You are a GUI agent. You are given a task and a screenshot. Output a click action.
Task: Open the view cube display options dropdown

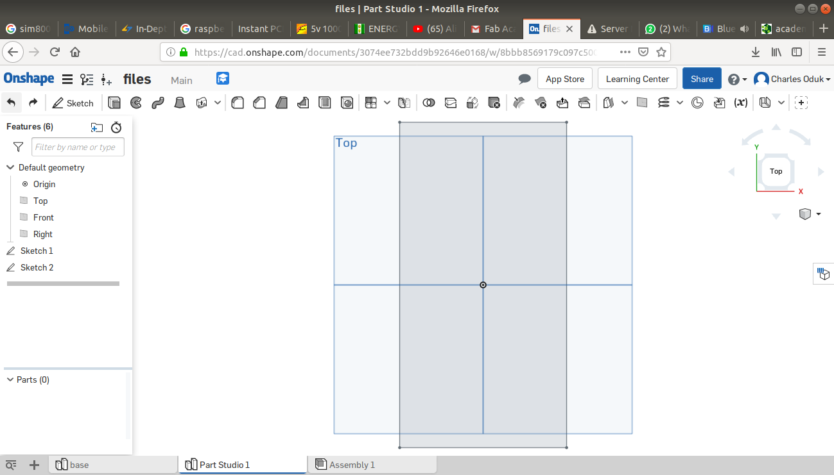810,214
